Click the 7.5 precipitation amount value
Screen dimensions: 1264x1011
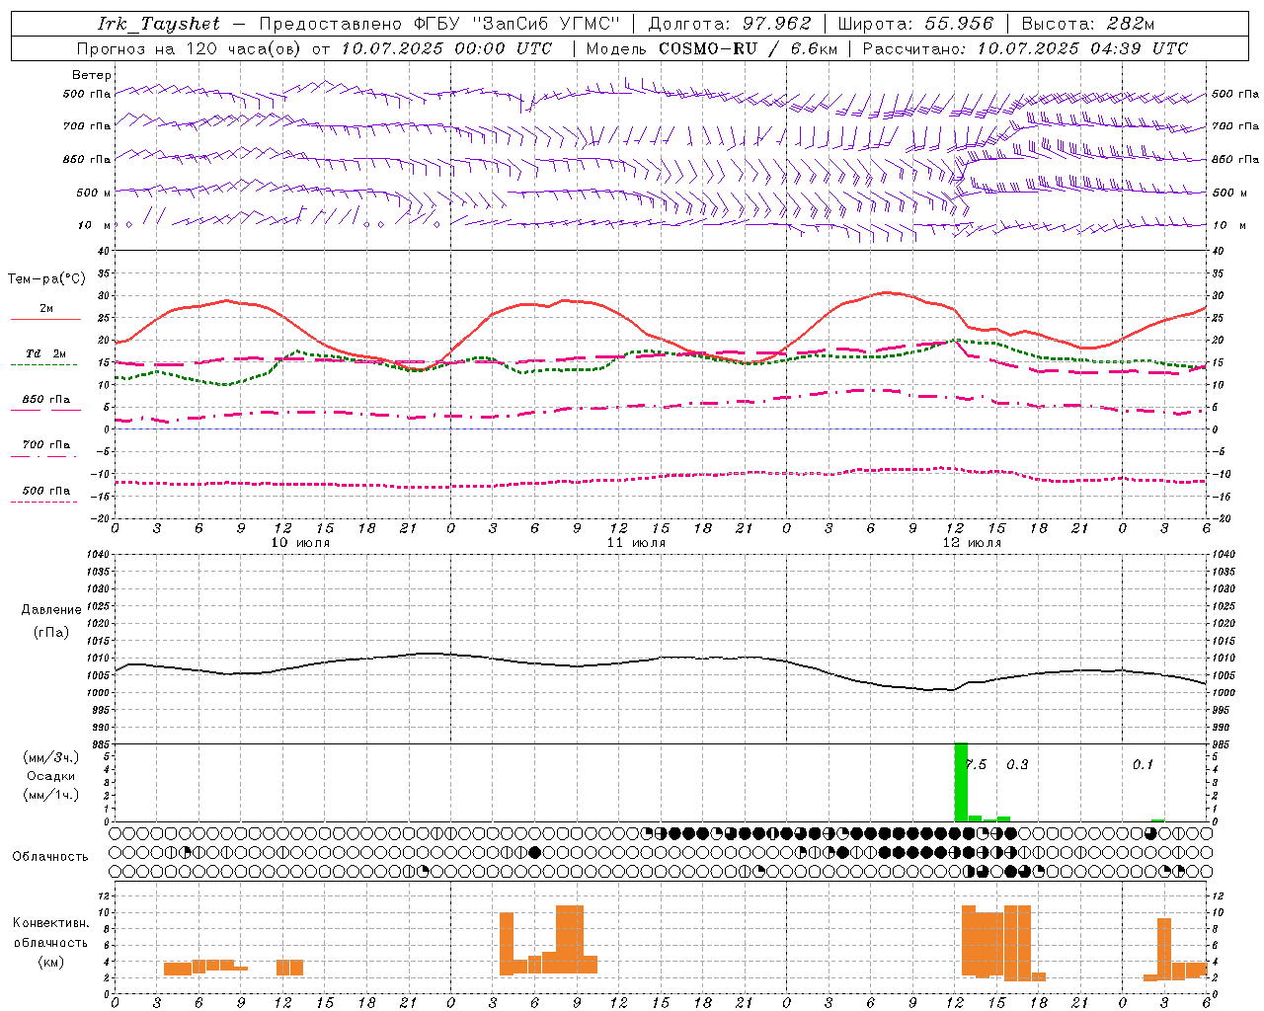coord(976,764)
